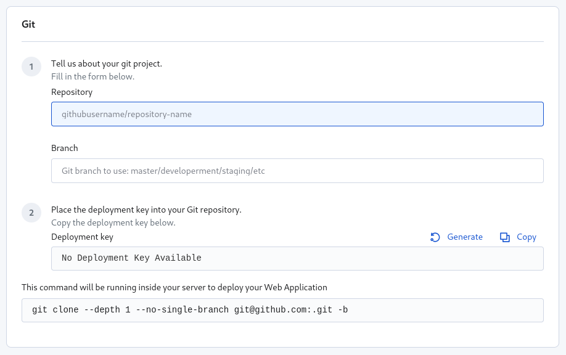
Task: Click 'Fill in the form below' hint
Action: tap(92, 76)
